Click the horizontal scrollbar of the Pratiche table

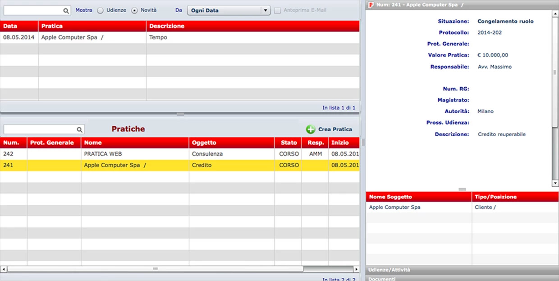click(155, 269)
